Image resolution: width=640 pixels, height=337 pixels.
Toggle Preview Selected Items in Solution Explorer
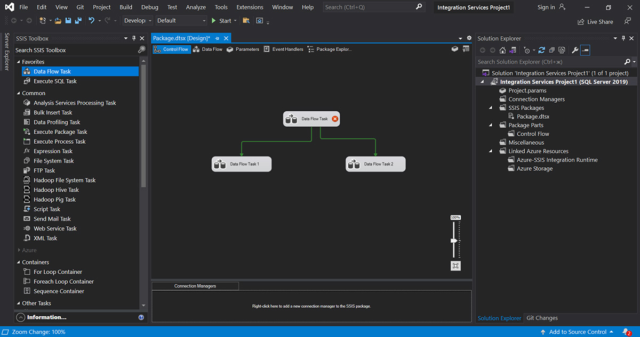585,50
